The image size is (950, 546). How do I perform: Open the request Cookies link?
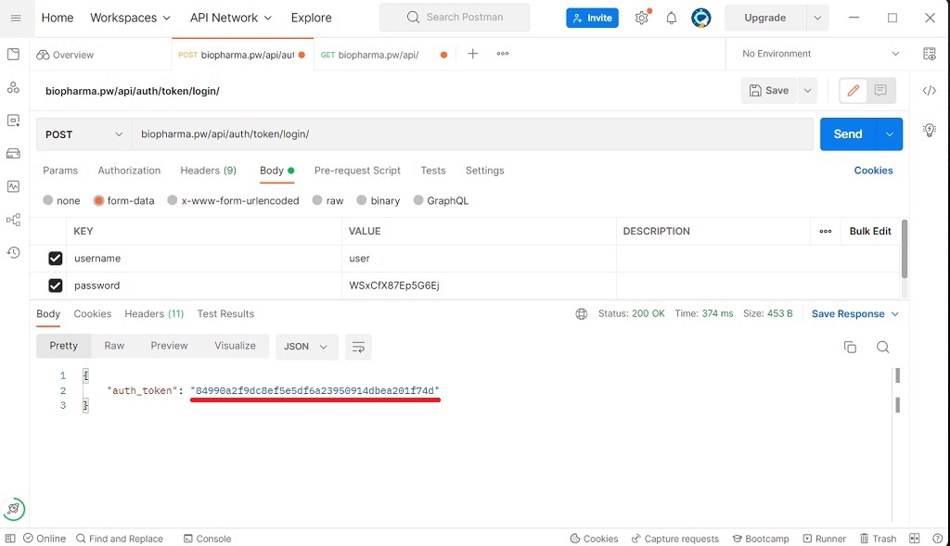874,171
